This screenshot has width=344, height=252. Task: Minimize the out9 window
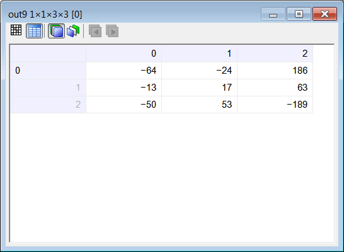click(x=273, y=14)
